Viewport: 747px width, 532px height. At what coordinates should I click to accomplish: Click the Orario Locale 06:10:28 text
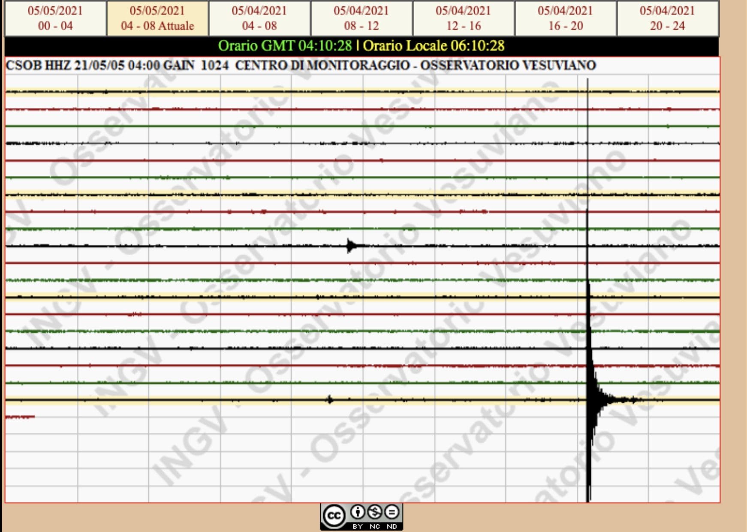click(434, 45)
